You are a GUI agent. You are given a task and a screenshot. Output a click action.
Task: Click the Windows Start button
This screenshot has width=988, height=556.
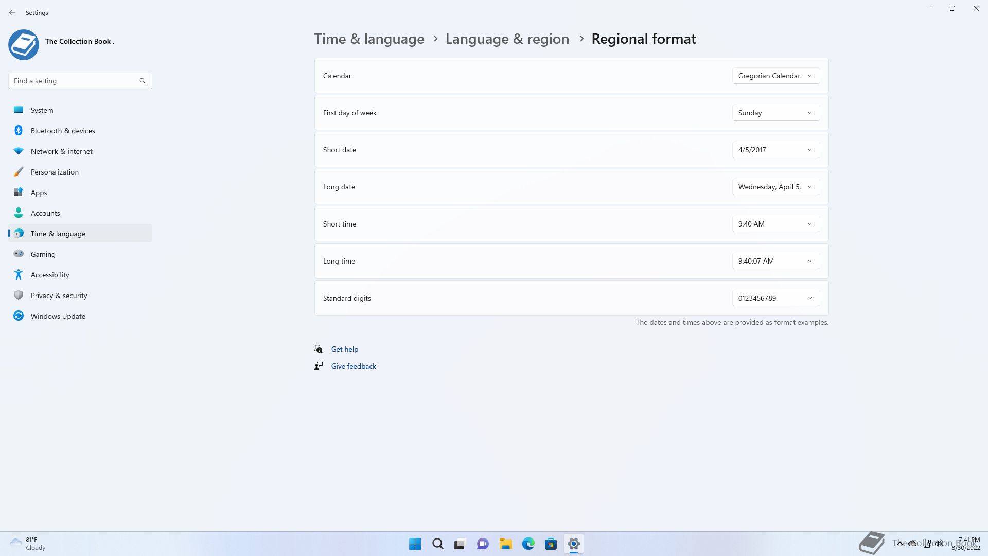[415, 544]
